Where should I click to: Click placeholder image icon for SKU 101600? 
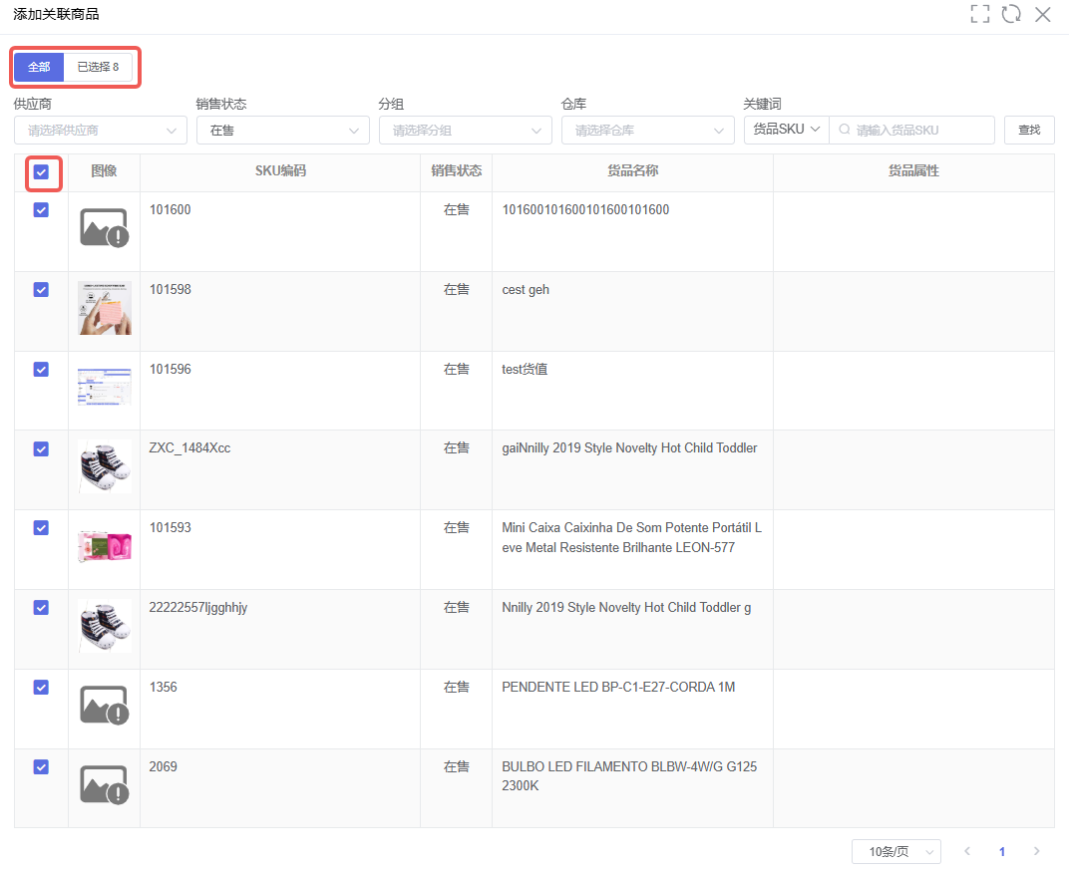pyautogui.click(x=105, y=227)
